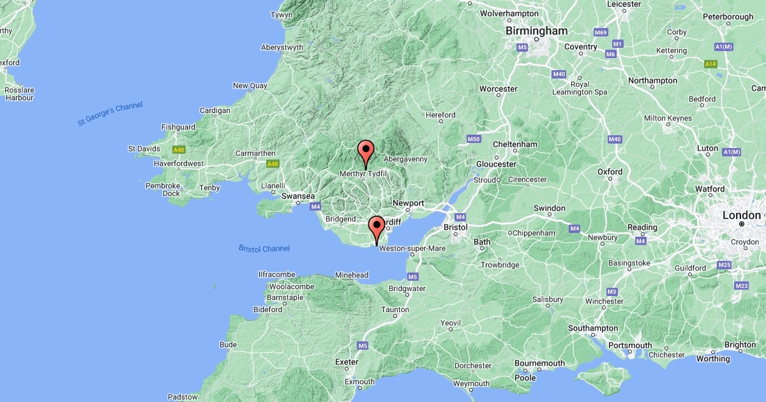Click the M25 shield south of London

click(724, 264)
